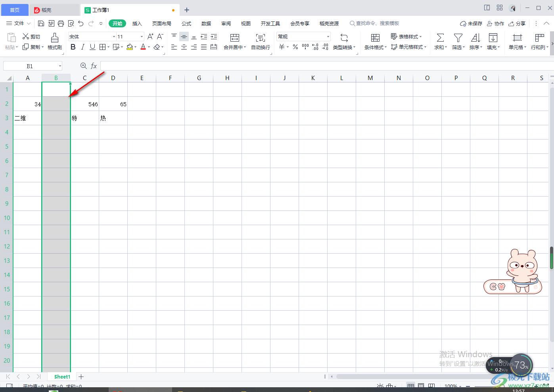Click the currency ¥ format icon
Image resolution: width=554 pixels, height=392 pixels.
coord(282,47)
